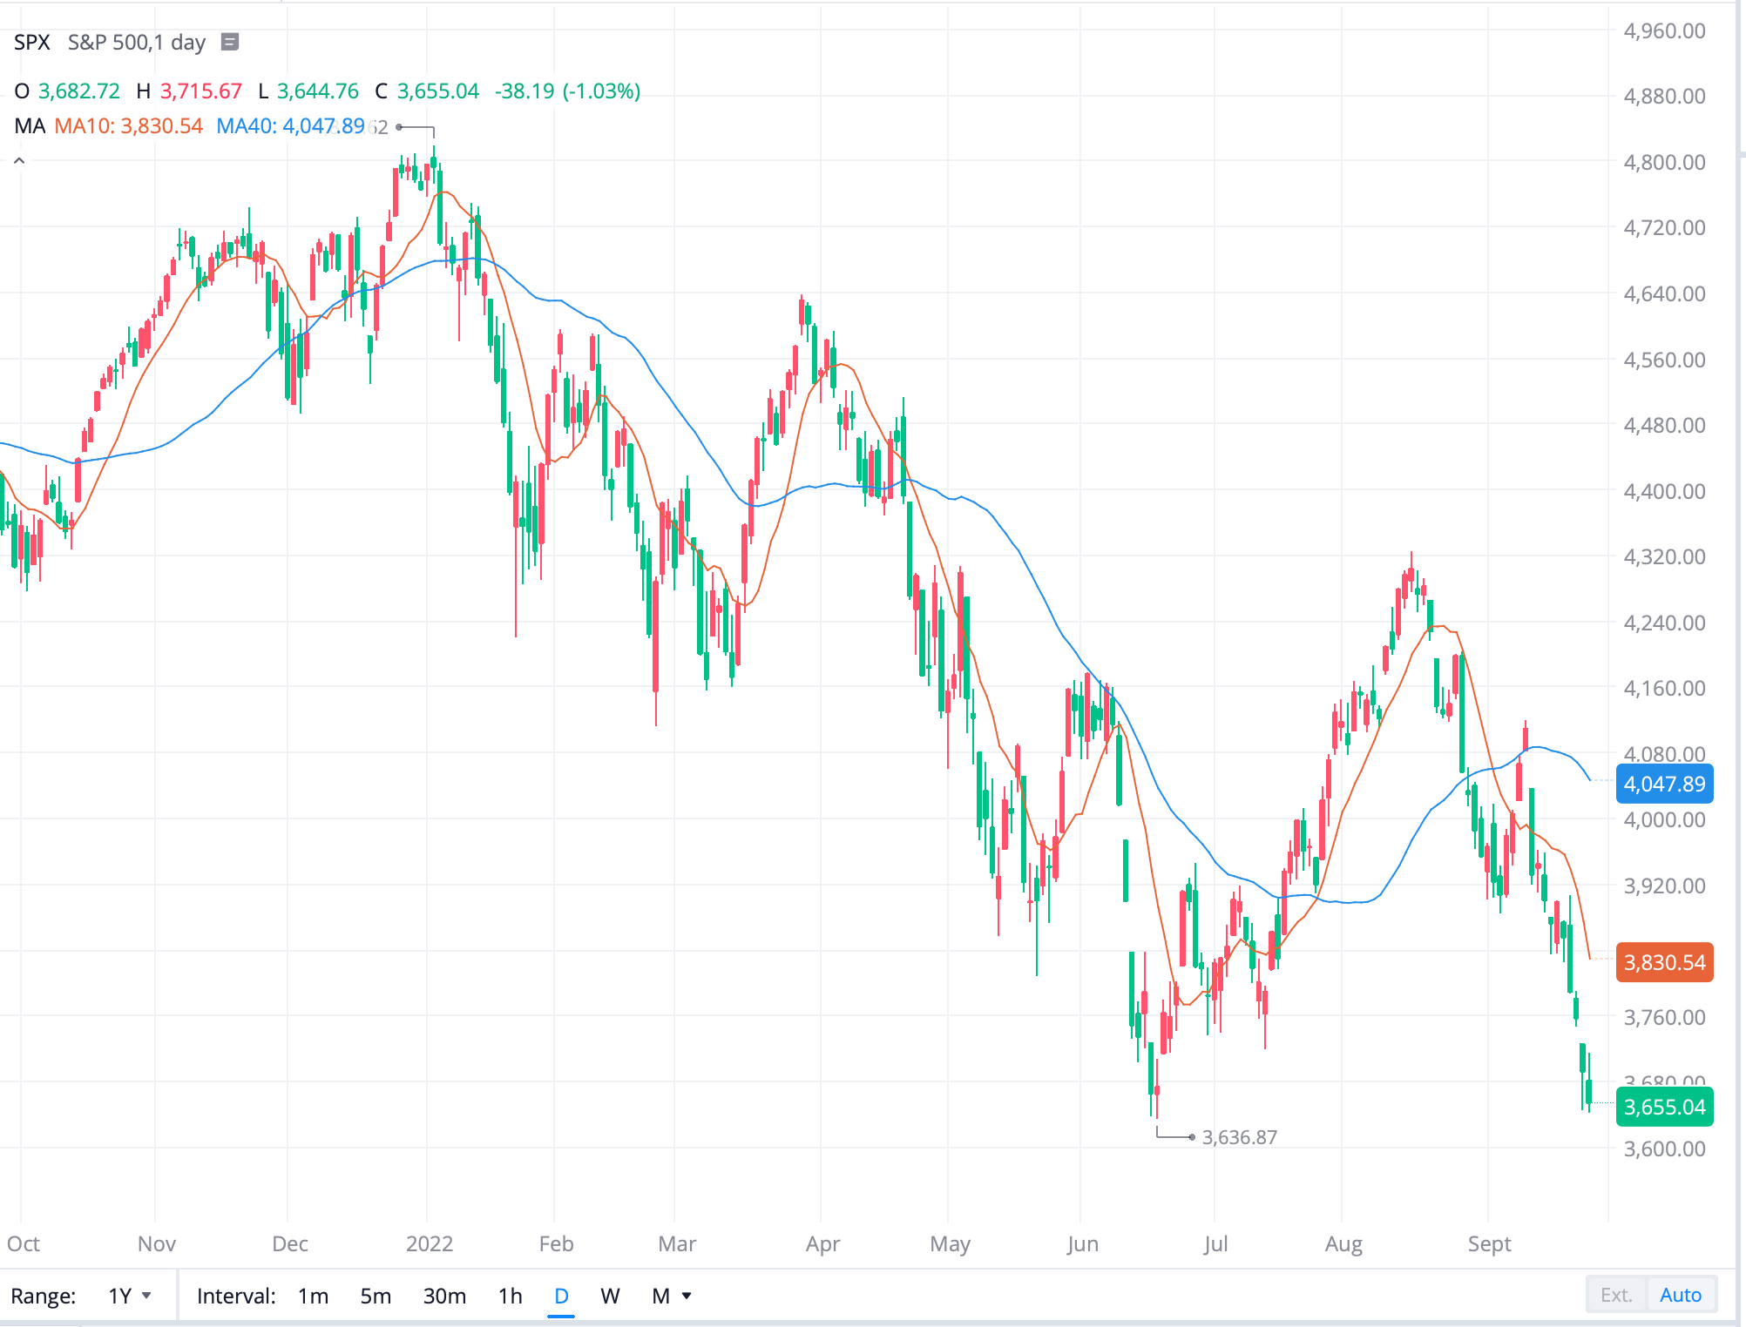This screenshot has height=1327, width=1746.
Task: Click the orange 3,830.54 MA10 price tag
Action: pos(1664,962)
